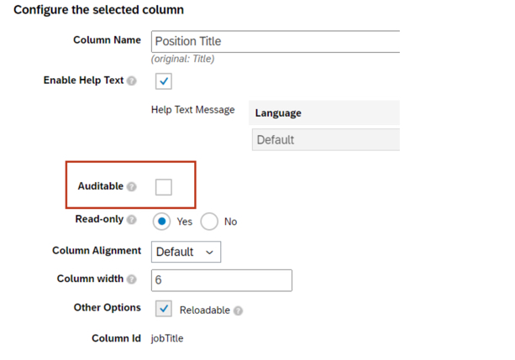This screenshot has height=360, width=515.
Task: Click the Column Name field
Action: click(x=276, y=41)
